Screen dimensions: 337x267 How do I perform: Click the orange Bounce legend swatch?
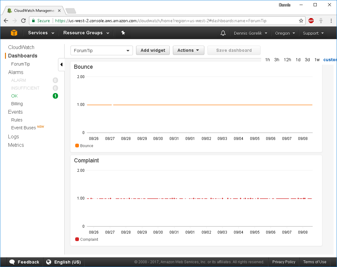(77, 146)
